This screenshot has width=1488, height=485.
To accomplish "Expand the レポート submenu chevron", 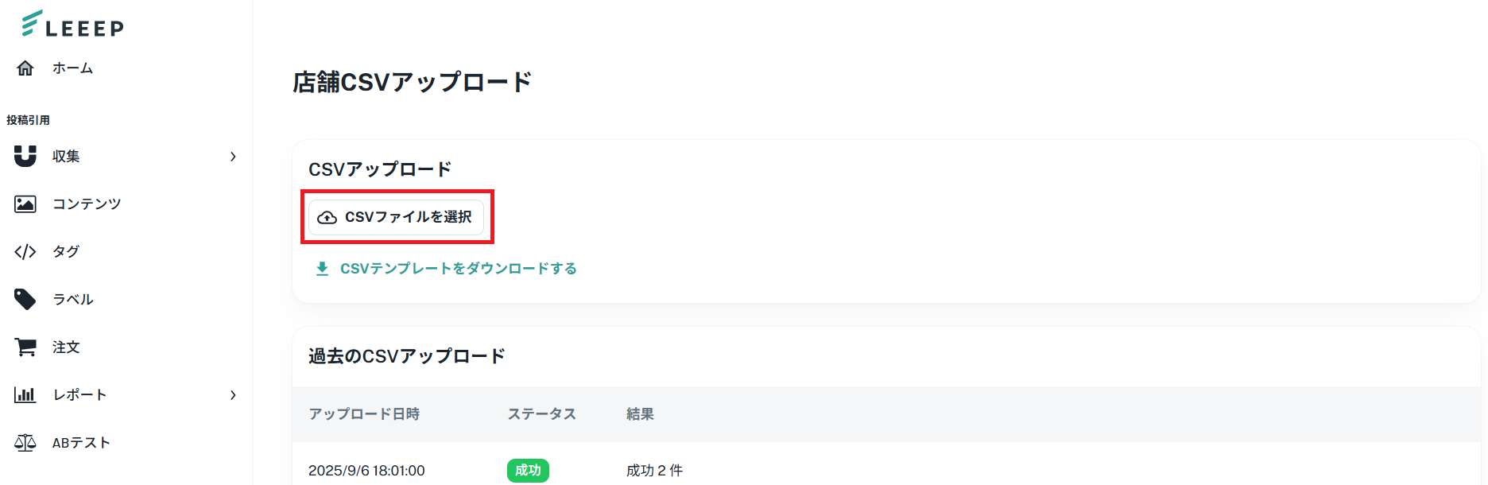I will 233,395.
